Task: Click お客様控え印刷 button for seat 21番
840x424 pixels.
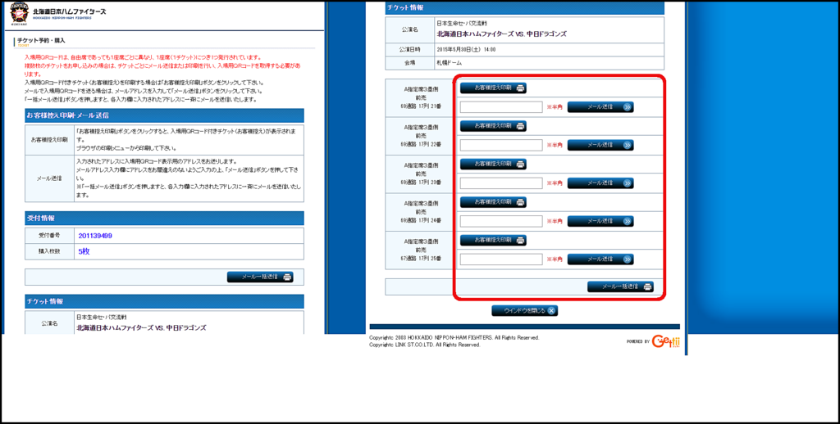Action: [493, 88]
